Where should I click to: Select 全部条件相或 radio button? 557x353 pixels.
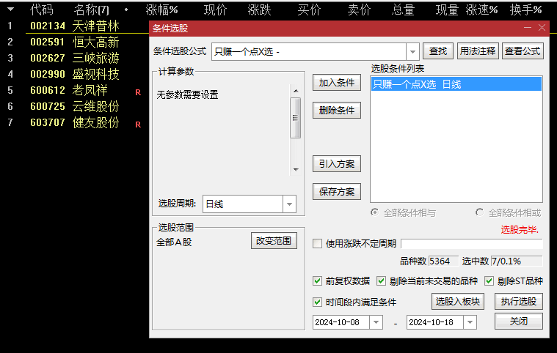479,212
